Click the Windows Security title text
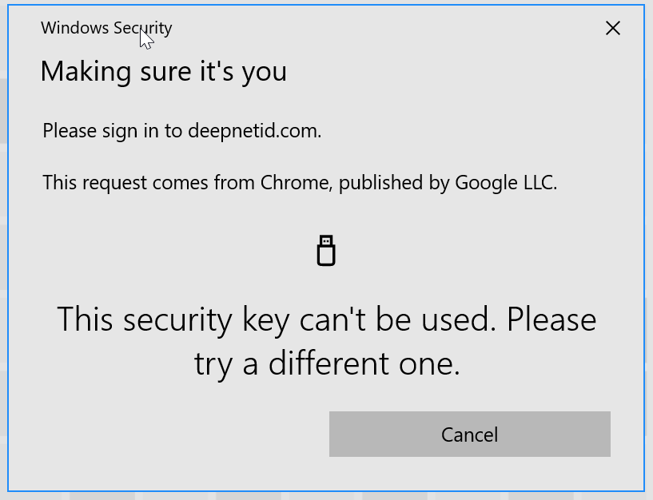 [106, 28]
